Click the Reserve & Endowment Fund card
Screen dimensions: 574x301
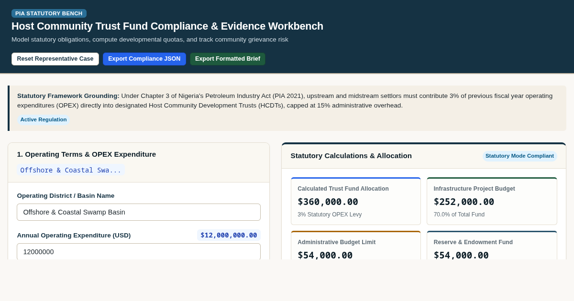492,246
